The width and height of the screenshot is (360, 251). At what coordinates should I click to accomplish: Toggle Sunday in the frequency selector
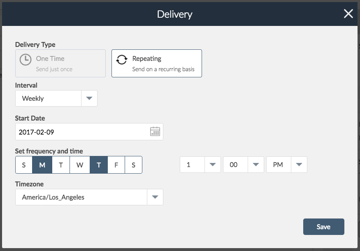coord(24,165)
